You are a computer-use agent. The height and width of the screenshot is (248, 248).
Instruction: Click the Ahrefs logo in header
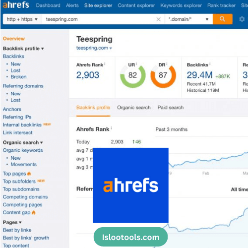(x=16, y=5)
